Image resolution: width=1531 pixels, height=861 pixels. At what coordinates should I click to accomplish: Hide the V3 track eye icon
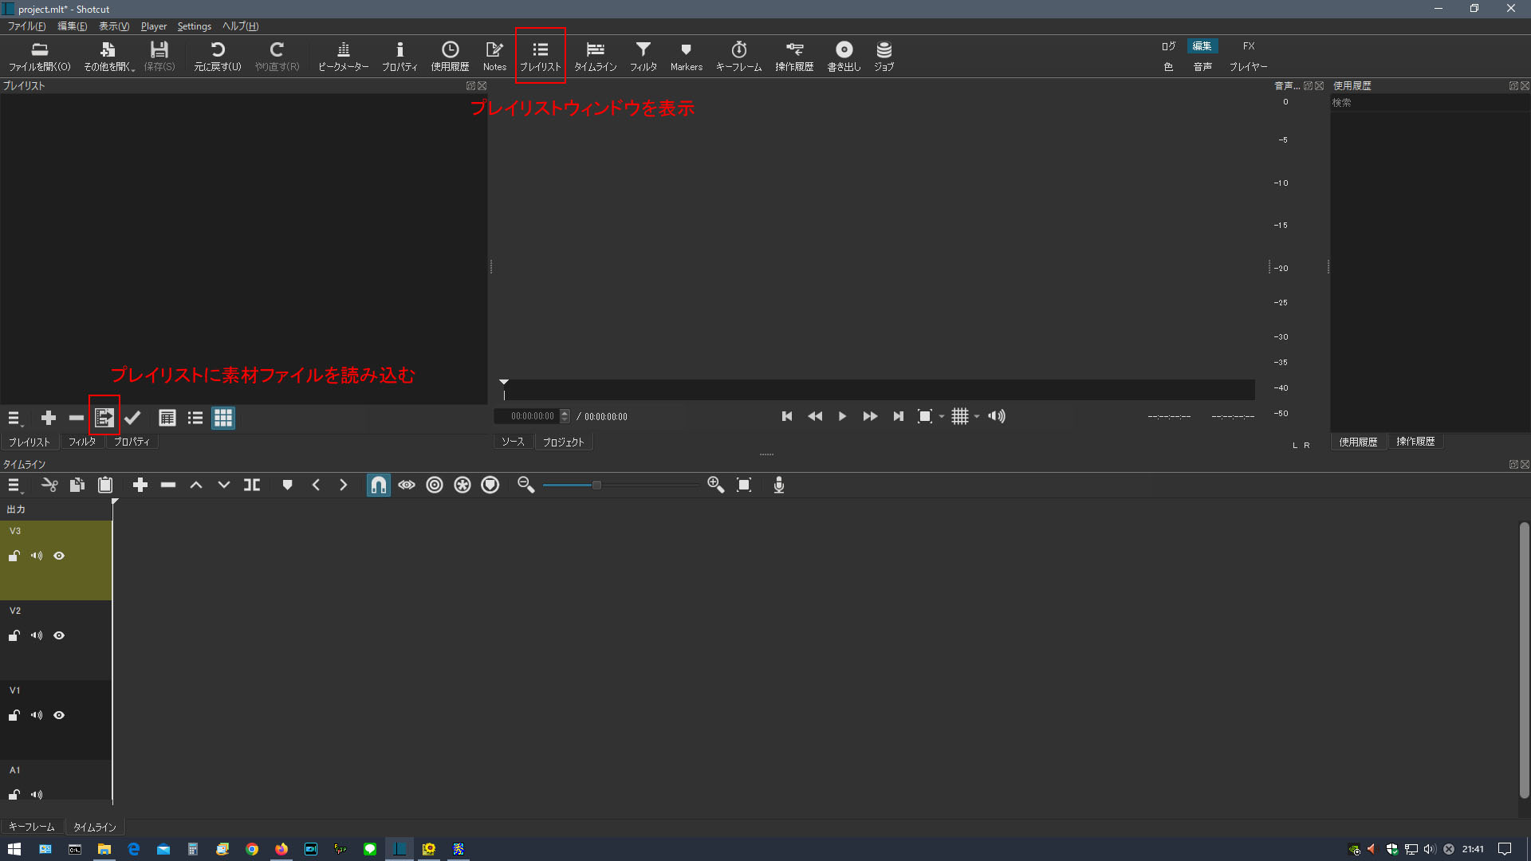[x=59, y=556]
